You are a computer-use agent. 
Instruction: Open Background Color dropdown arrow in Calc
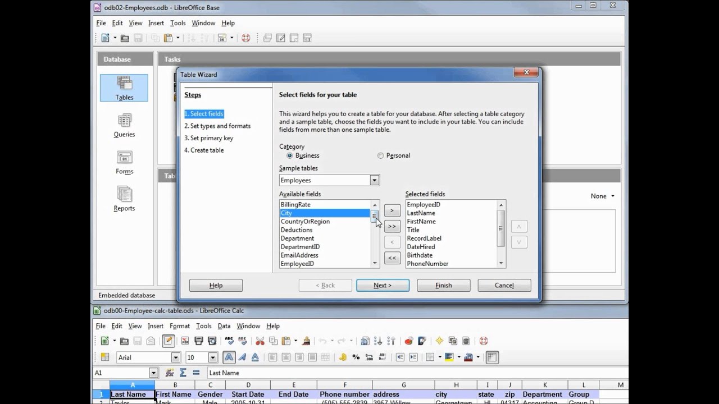pos(459,357)
